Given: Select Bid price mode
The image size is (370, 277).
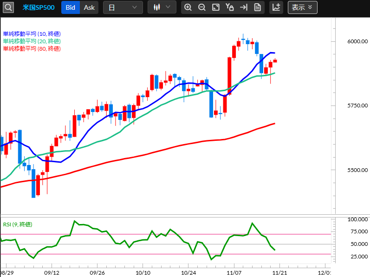Looking at the screenshot, I should (x=70, y=7).
